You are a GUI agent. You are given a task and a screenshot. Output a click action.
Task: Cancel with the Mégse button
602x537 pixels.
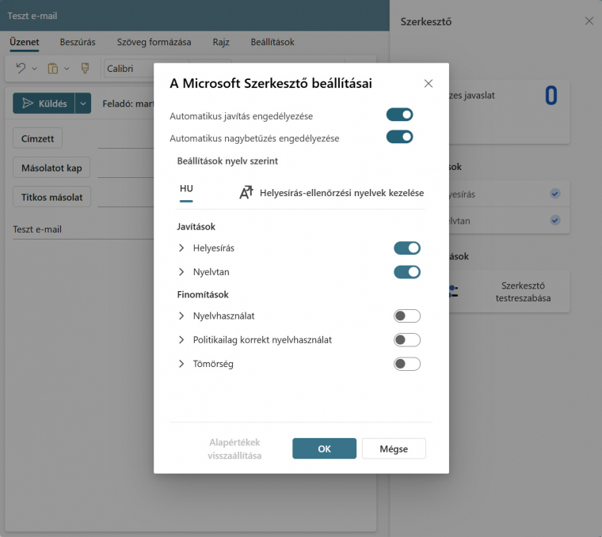[x=394, y=448]
